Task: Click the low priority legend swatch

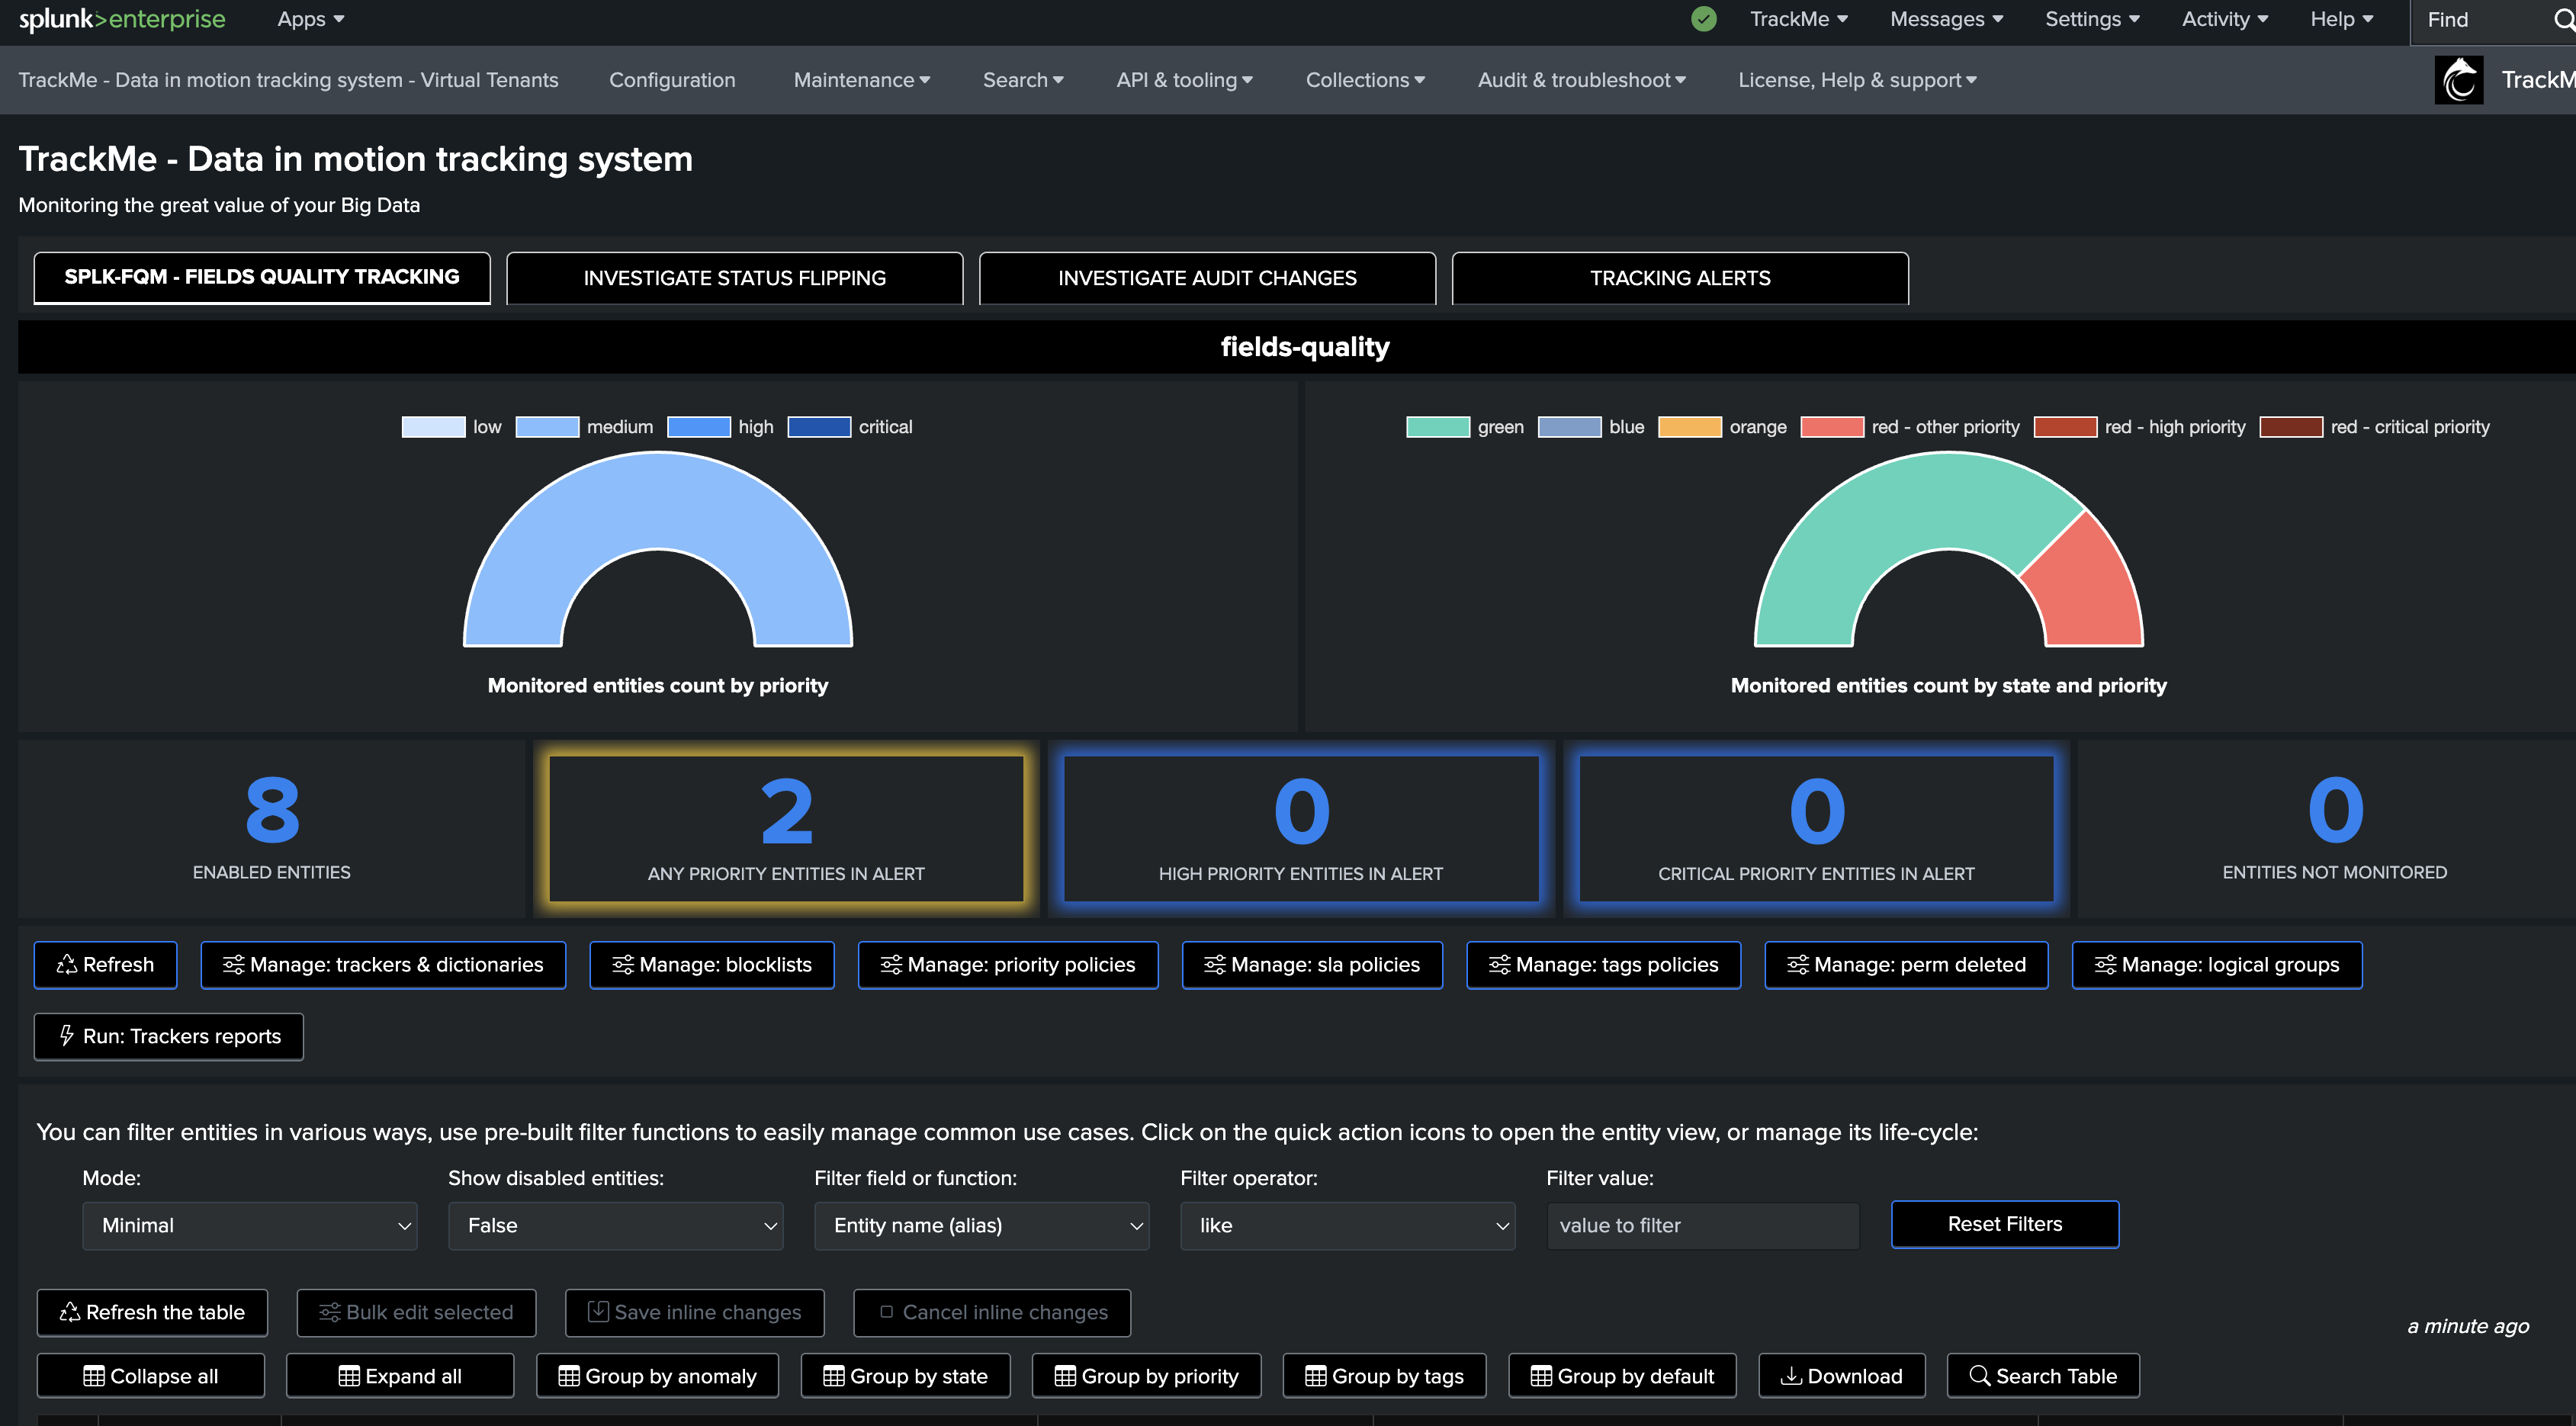Action: click(x=433, y=427)
